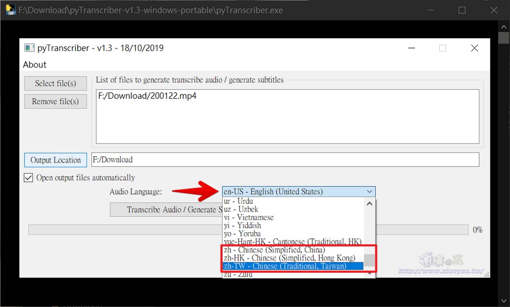Screen dimensions: 510x307
Task: Click console window scrollbar thumb
Action: coord(504,38)
